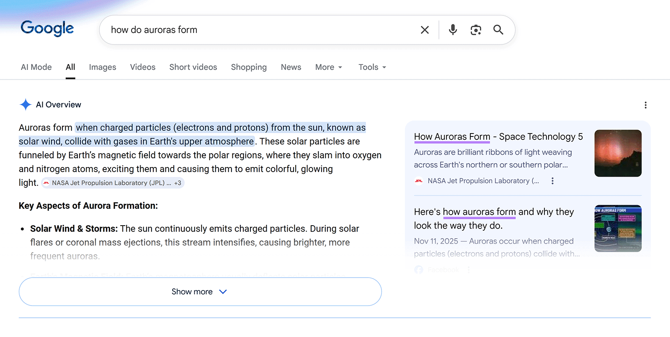Switch to the Images tab
This screenshot has height=337, width=670.
coord(103,67)
